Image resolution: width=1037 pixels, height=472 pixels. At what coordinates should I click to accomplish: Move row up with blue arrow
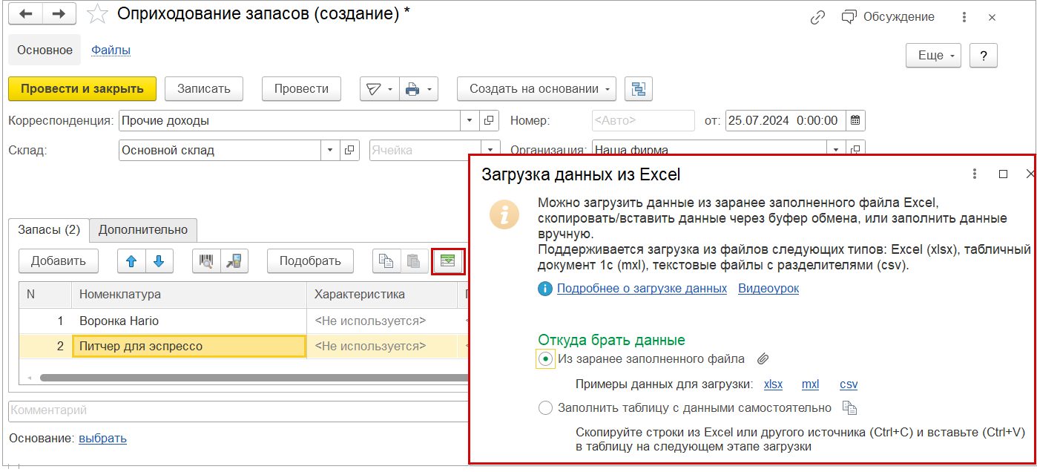coord(131,260)
